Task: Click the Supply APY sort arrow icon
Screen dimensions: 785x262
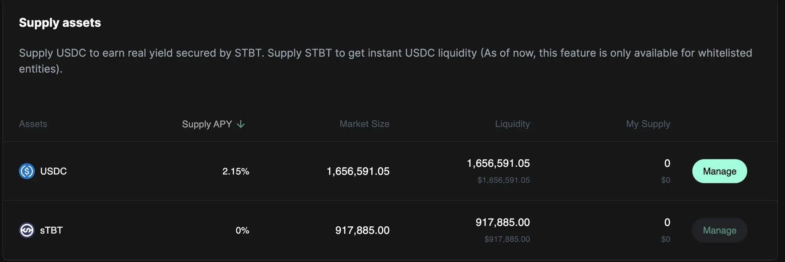Action: [241, 124]
